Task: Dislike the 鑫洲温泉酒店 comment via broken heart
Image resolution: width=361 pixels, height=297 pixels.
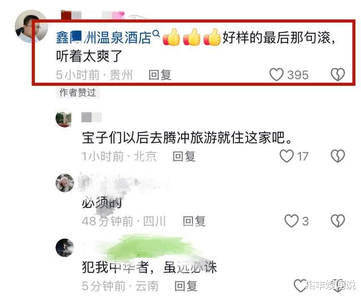Action: pyautogui.click(x=337, y=75)
